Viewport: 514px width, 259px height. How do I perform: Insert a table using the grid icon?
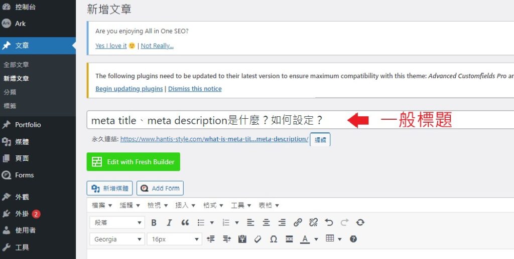(330, 238)
